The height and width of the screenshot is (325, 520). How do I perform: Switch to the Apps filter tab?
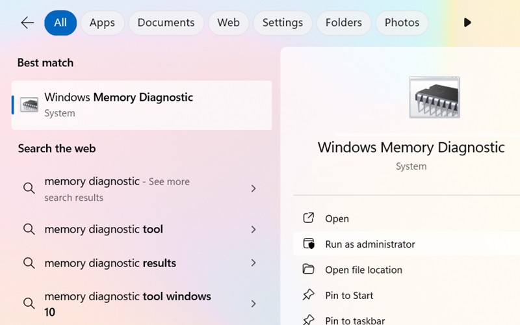[102, 23]
